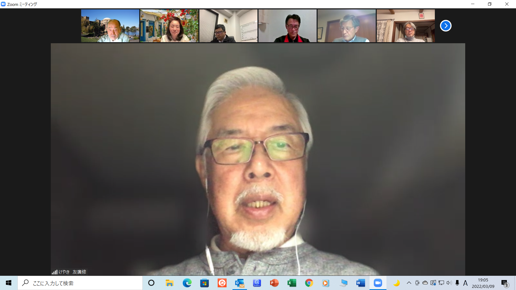Launch Excel from the taskbar

tap(292, 283)
